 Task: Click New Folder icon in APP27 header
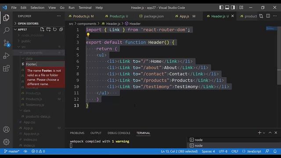[x=48, y=29]
